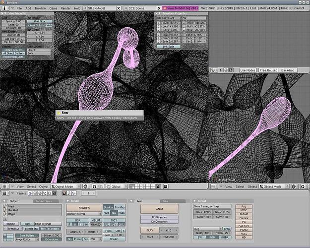Select the Scene context icon in Panels
Viewport: 310px width, 248px height.
coord(55,193)
